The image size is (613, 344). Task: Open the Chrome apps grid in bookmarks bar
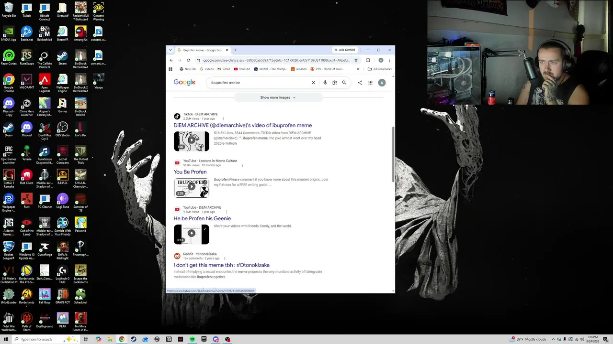tap(170, 69)
